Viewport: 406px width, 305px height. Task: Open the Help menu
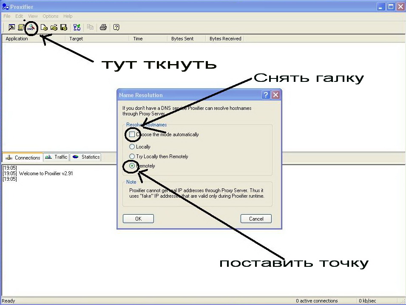(68, 16)
